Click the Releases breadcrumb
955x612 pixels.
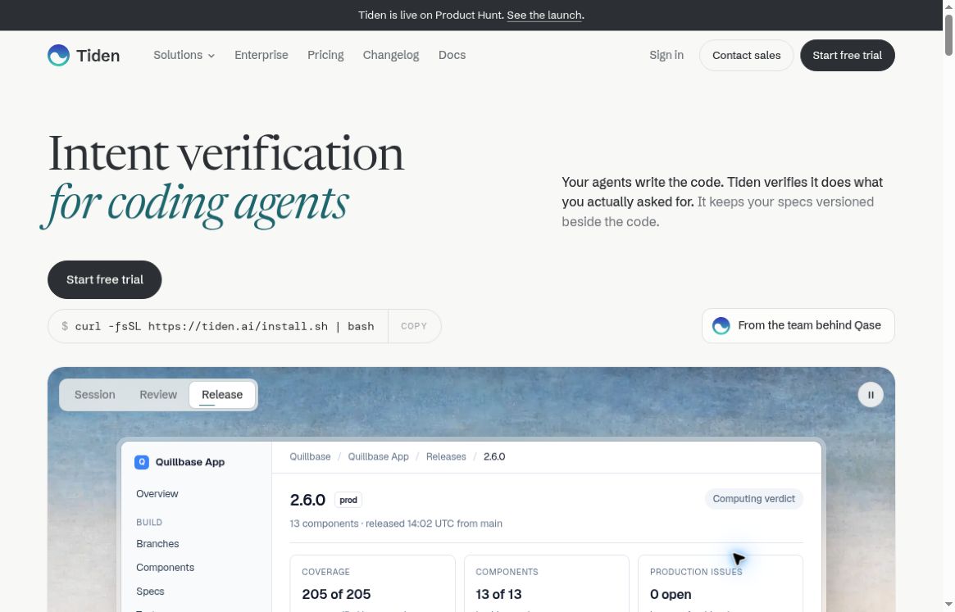[x=446, y=456]
